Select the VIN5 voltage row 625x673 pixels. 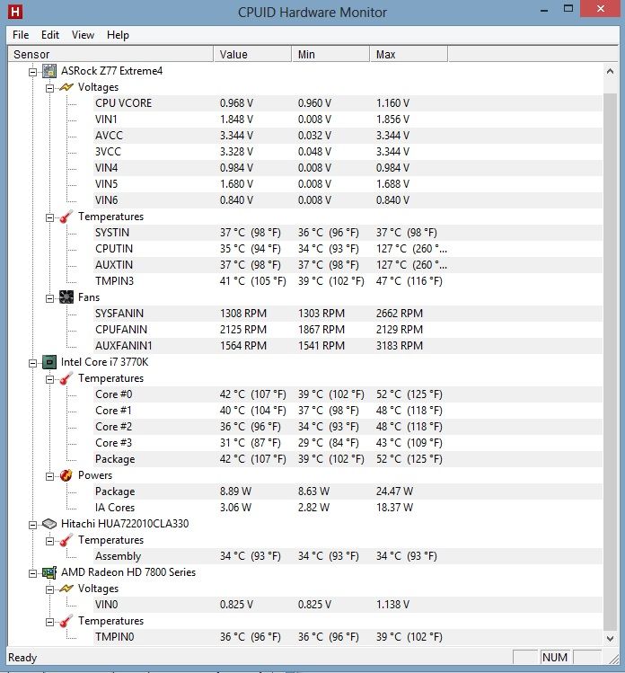(x=348, y=184)
